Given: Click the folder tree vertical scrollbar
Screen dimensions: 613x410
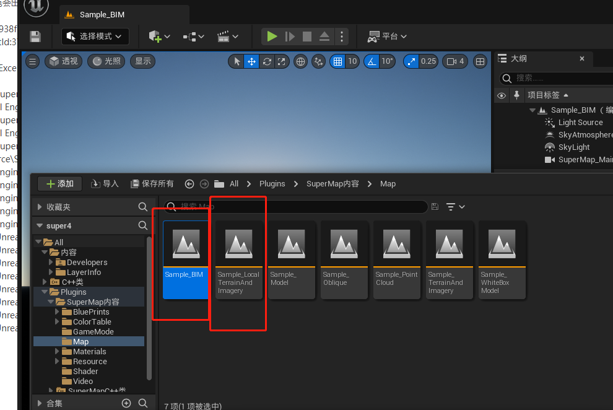Looking at the screenshot, I should click(x=149, y=308).
